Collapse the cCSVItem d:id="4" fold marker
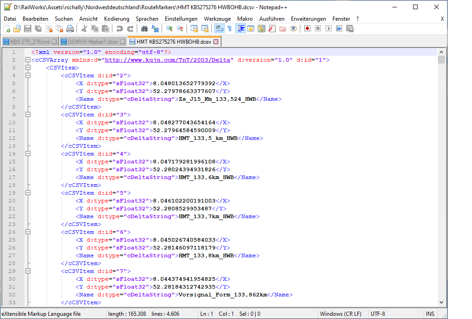The height and width of the screenshot is (319, 472). pos(28,154)
